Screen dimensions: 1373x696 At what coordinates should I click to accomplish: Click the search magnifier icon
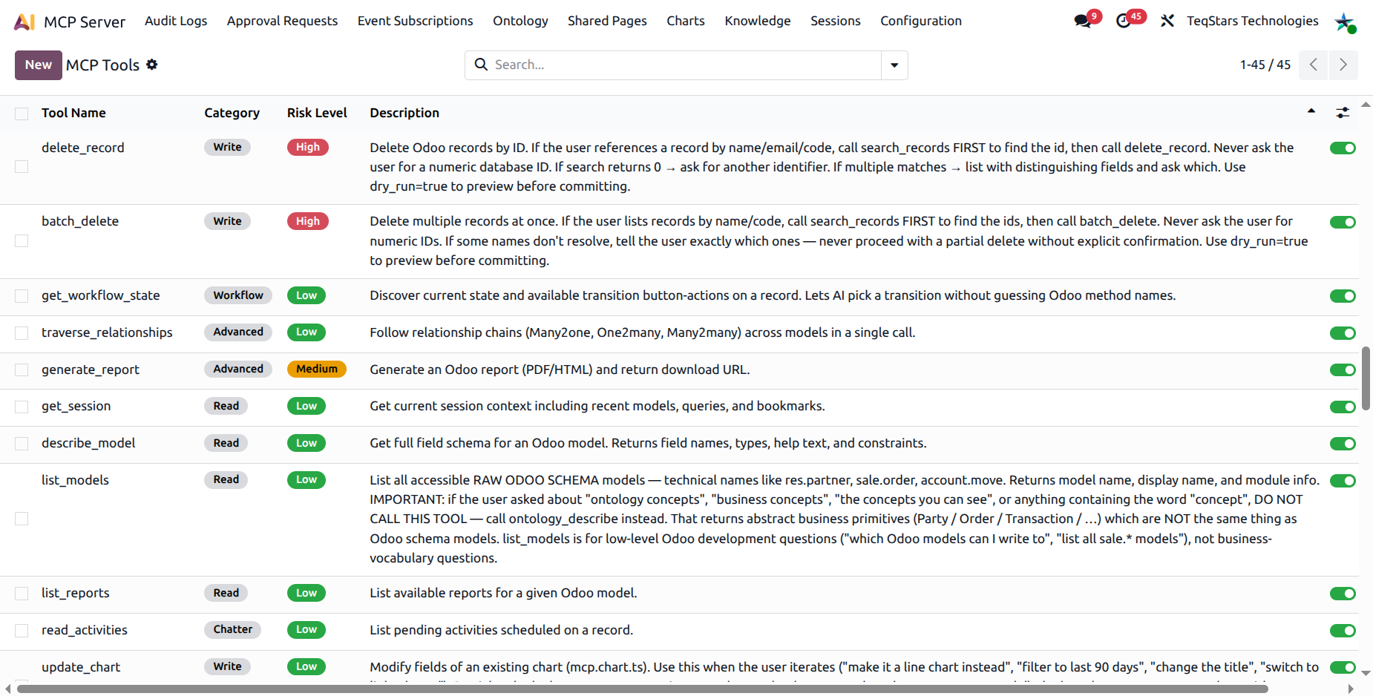[481, 65]
